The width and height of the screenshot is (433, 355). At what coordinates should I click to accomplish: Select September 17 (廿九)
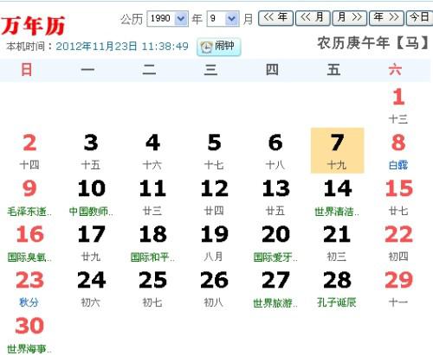[x=91, y=243]
